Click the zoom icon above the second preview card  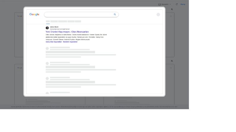pyautogui.click(x=172, y=61)
